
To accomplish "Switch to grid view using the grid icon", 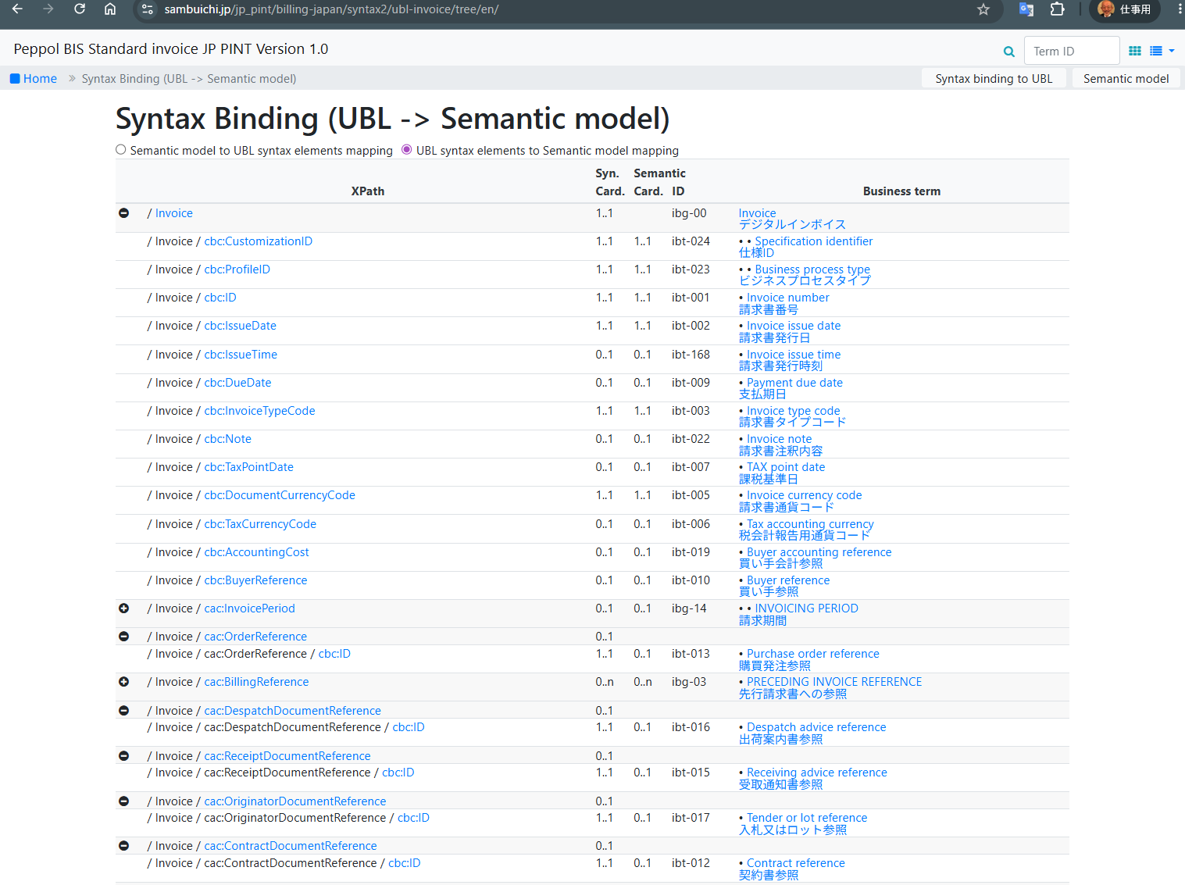I will click(1135, 51).
